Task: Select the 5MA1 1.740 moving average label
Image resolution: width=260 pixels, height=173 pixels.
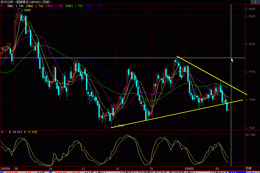Action: 15,6
